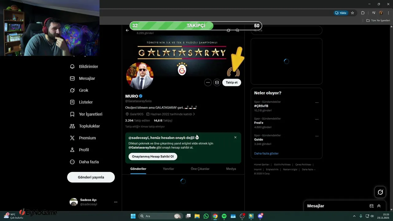Screen dimensions: 393x221
Task: Open Reklam bilgisi footer link
Action: [290, 169]
